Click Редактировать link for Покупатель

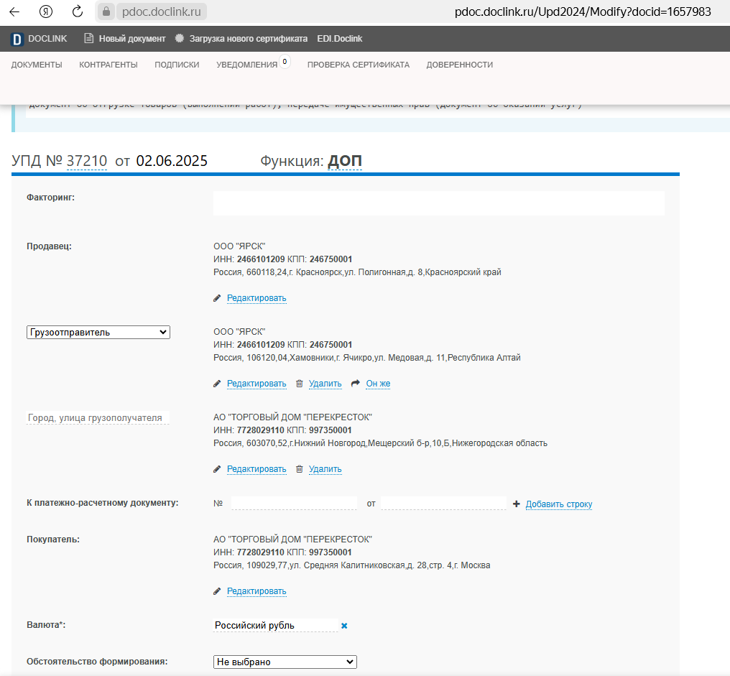coord(257,591)
